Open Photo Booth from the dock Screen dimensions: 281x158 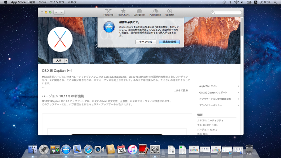143,149
